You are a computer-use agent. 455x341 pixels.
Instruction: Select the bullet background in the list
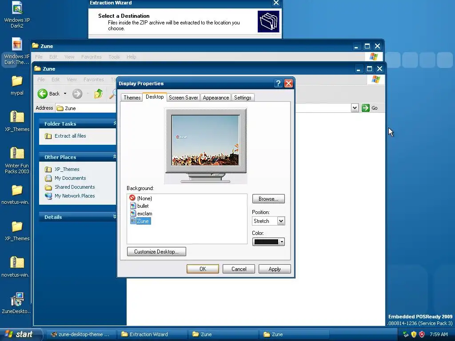(x=139, y=206)
